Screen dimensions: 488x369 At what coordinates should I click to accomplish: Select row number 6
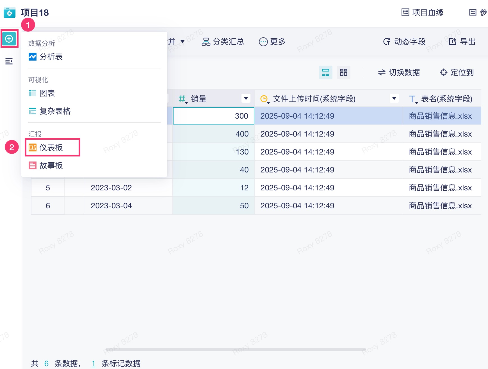[x=48, y=206]
